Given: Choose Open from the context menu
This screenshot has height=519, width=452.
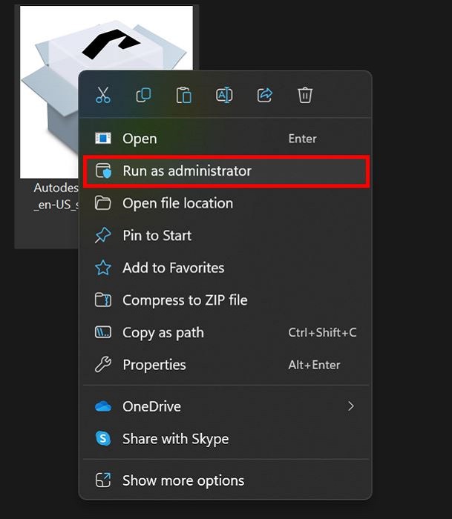Looking at the screenshot, I should (x=226, y=139).
